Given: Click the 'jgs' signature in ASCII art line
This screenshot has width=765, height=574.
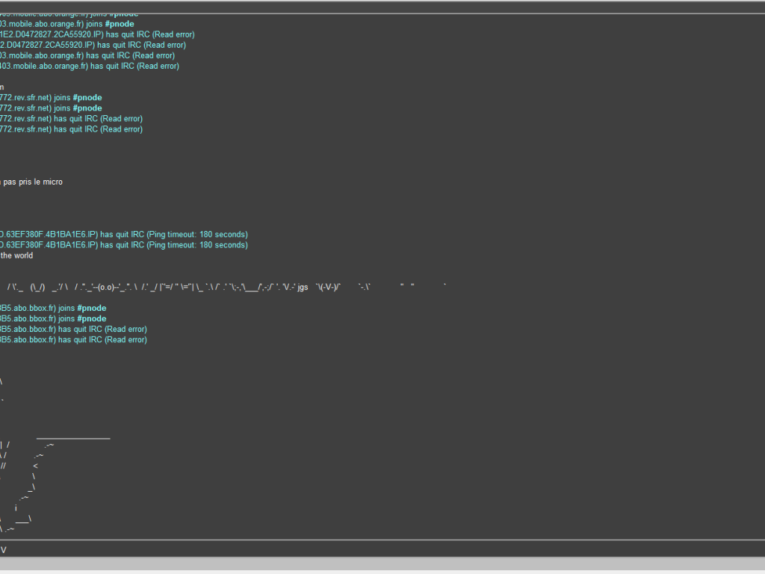Looking at the screenshot, I should click(303, 287).
